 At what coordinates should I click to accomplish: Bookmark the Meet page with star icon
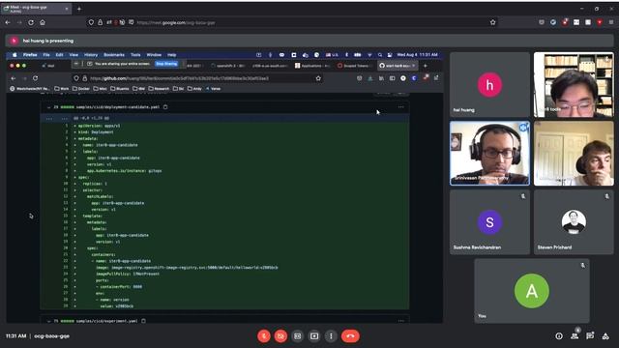492,22
